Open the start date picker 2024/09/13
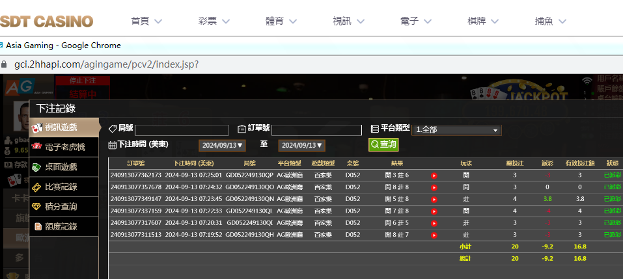Viewport: 623px width, 279px height. 222,145
